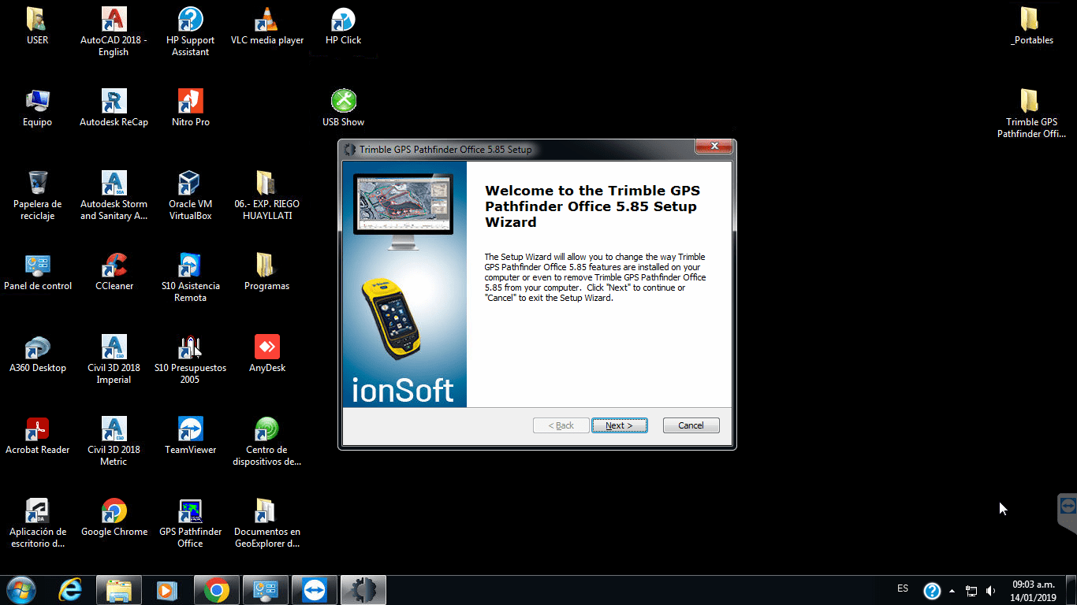Switch to Google Chrome in taskbar
Screen dimensions: 1077x605
[x=217, y=590]
